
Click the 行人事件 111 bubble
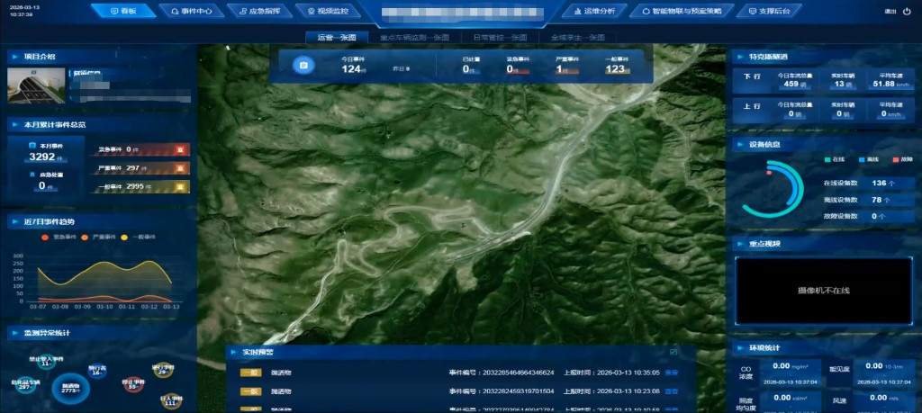[x=171, y=401]
